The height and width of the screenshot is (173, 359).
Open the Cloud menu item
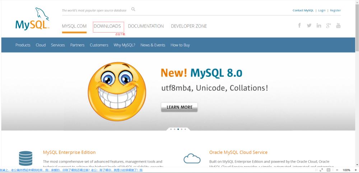pos(41,45)
